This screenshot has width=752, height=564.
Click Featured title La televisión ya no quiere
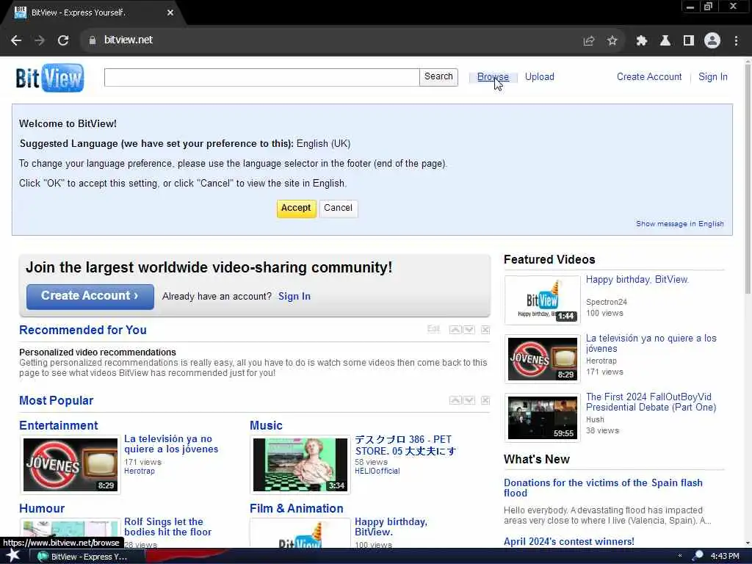pyautogui.click(x=651, y=344)
